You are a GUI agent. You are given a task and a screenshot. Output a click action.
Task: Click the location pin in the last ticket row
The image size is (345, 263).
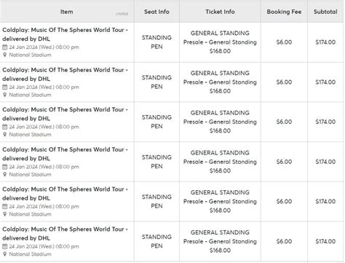tap(5, 254)
